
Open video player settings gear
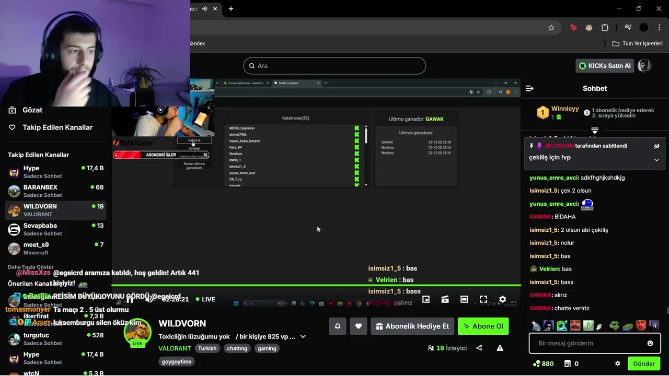pos(502,299)
